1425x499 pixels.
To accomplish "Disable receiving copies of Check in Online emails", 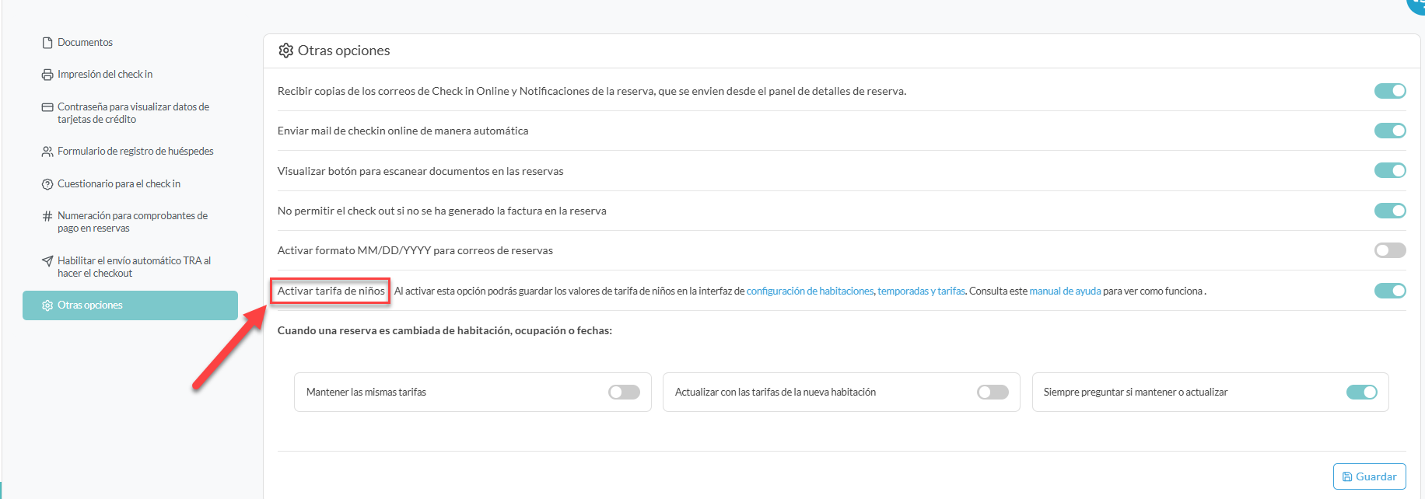I will coord(1389,91).
